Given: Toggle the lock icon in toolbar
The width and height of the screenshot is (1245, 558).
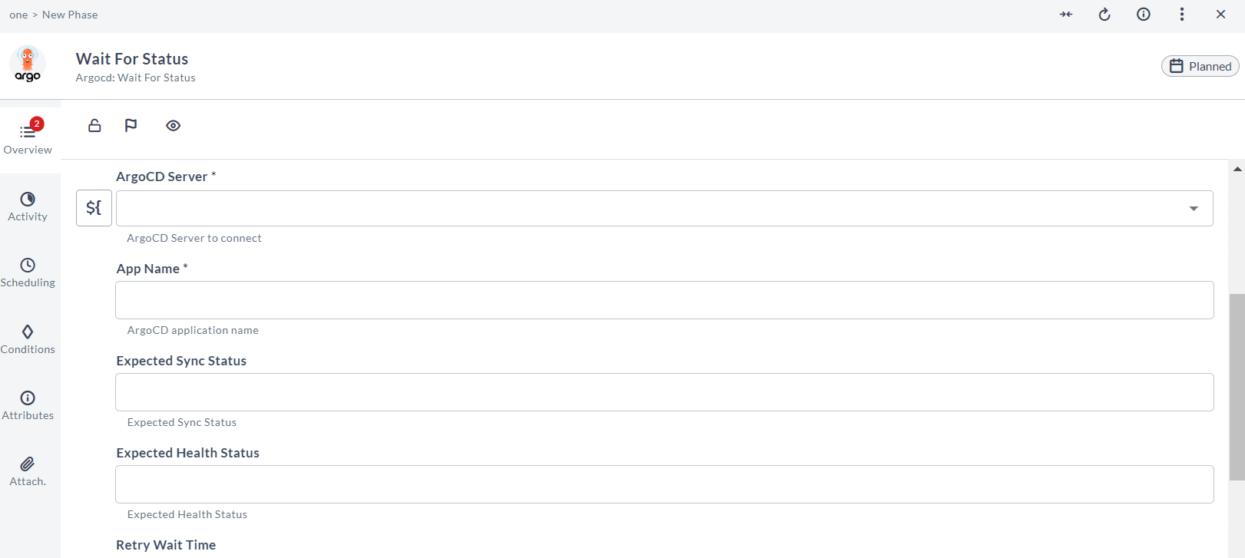Looking at the screenshot, I should [x=94, y=125].
